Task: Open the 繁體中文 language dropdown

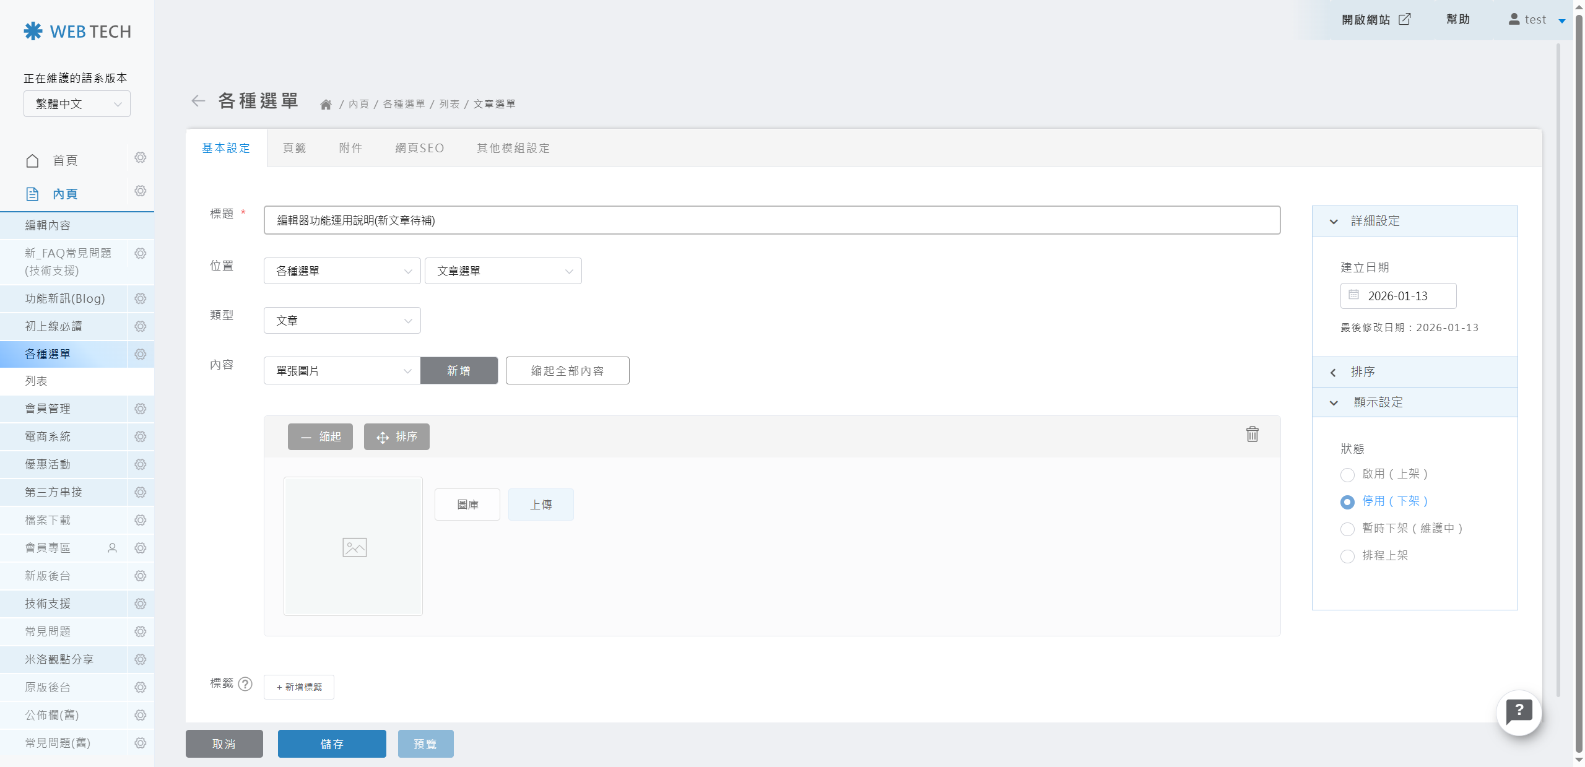Action: 77,104
